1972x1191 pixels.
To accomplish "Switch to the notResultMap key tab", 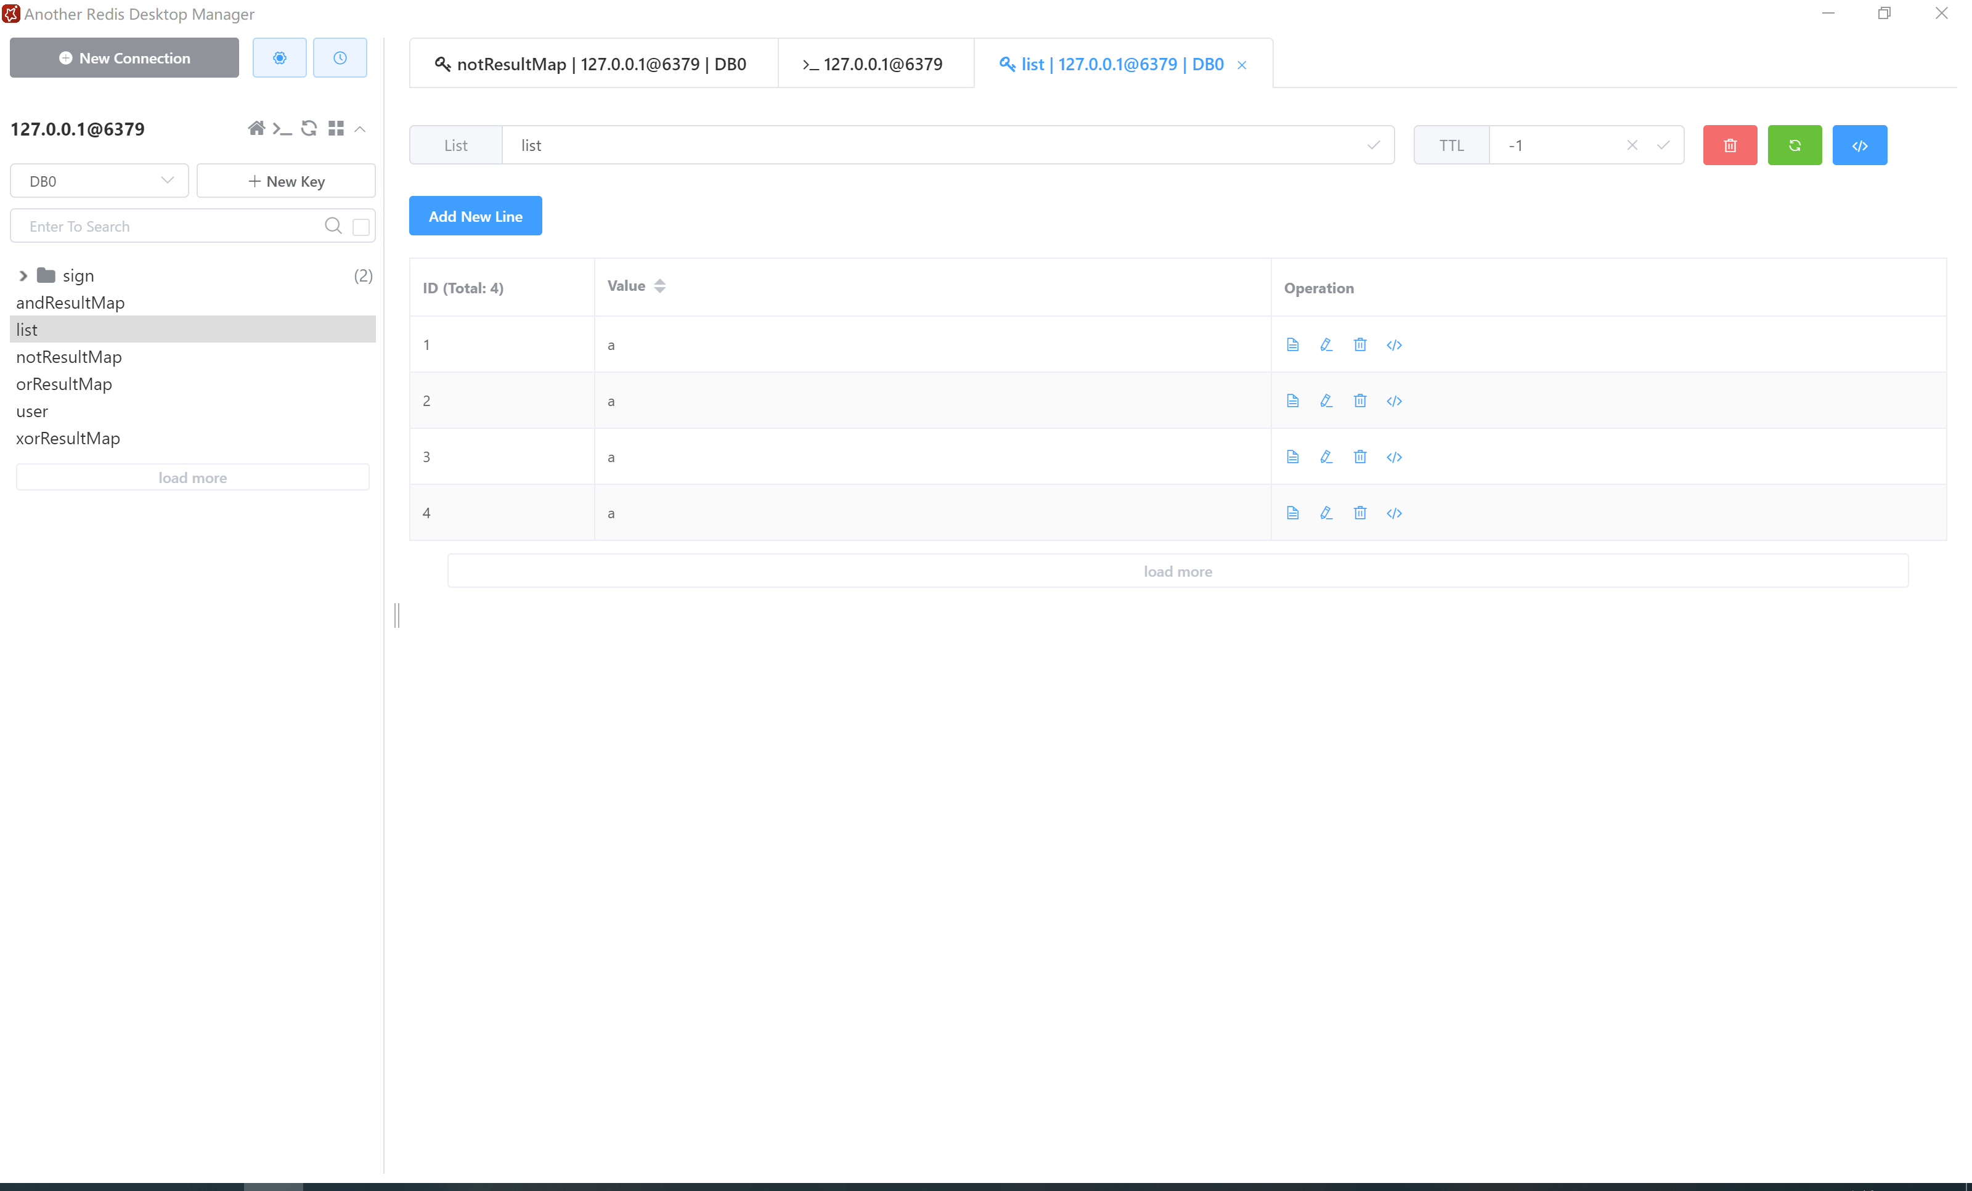I will coord(592,64).
